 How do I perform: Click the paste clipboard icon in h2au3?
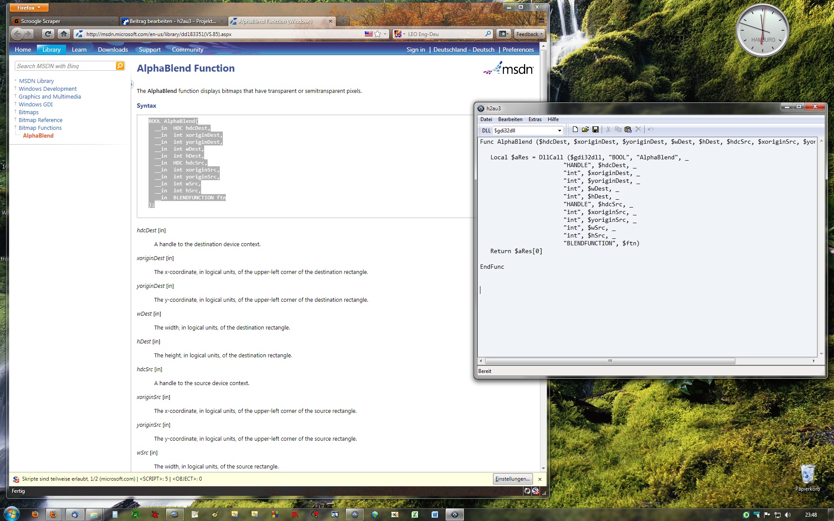point(628,129)
